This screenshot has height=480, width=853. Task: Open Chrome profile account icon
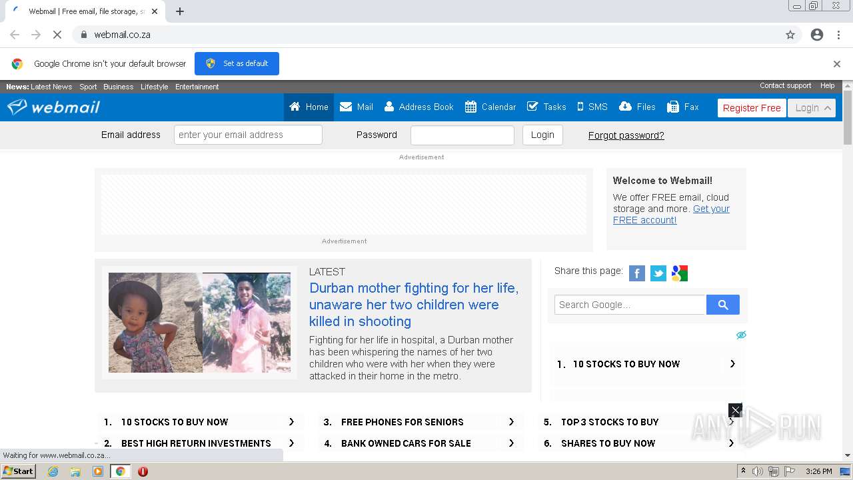817,35
